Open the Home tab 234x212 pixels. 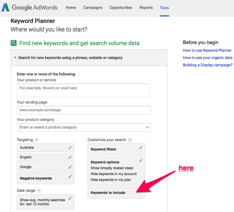click(71, 7)
